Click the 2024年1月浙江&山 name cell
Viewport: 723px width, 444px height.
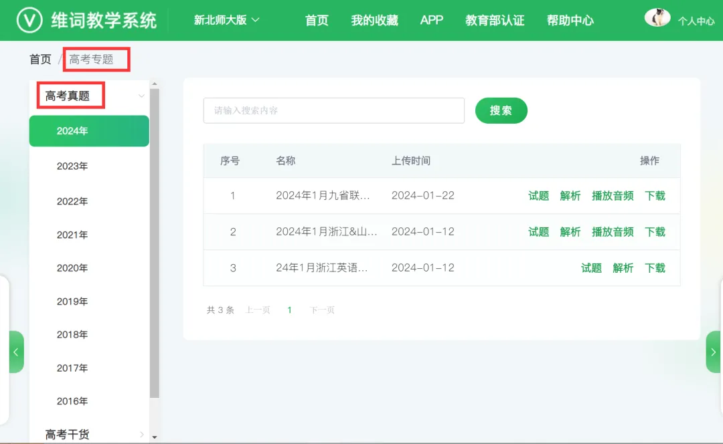pyautogui.click(x=327, y=231)
